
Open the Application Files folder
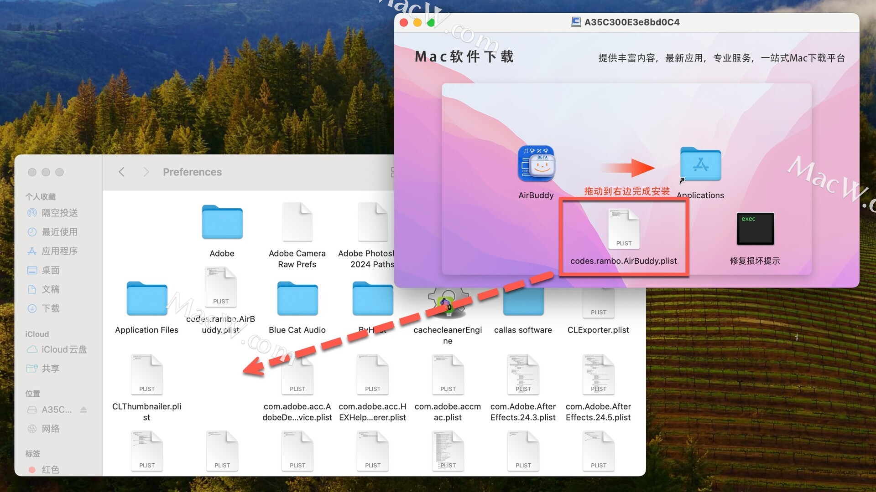click(x=147, y=299)
